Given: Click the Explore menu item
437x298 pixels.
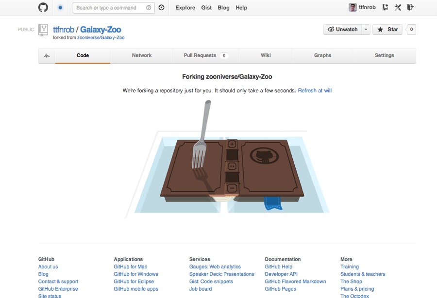Looking at the screenshot, I should coord(185,8).
